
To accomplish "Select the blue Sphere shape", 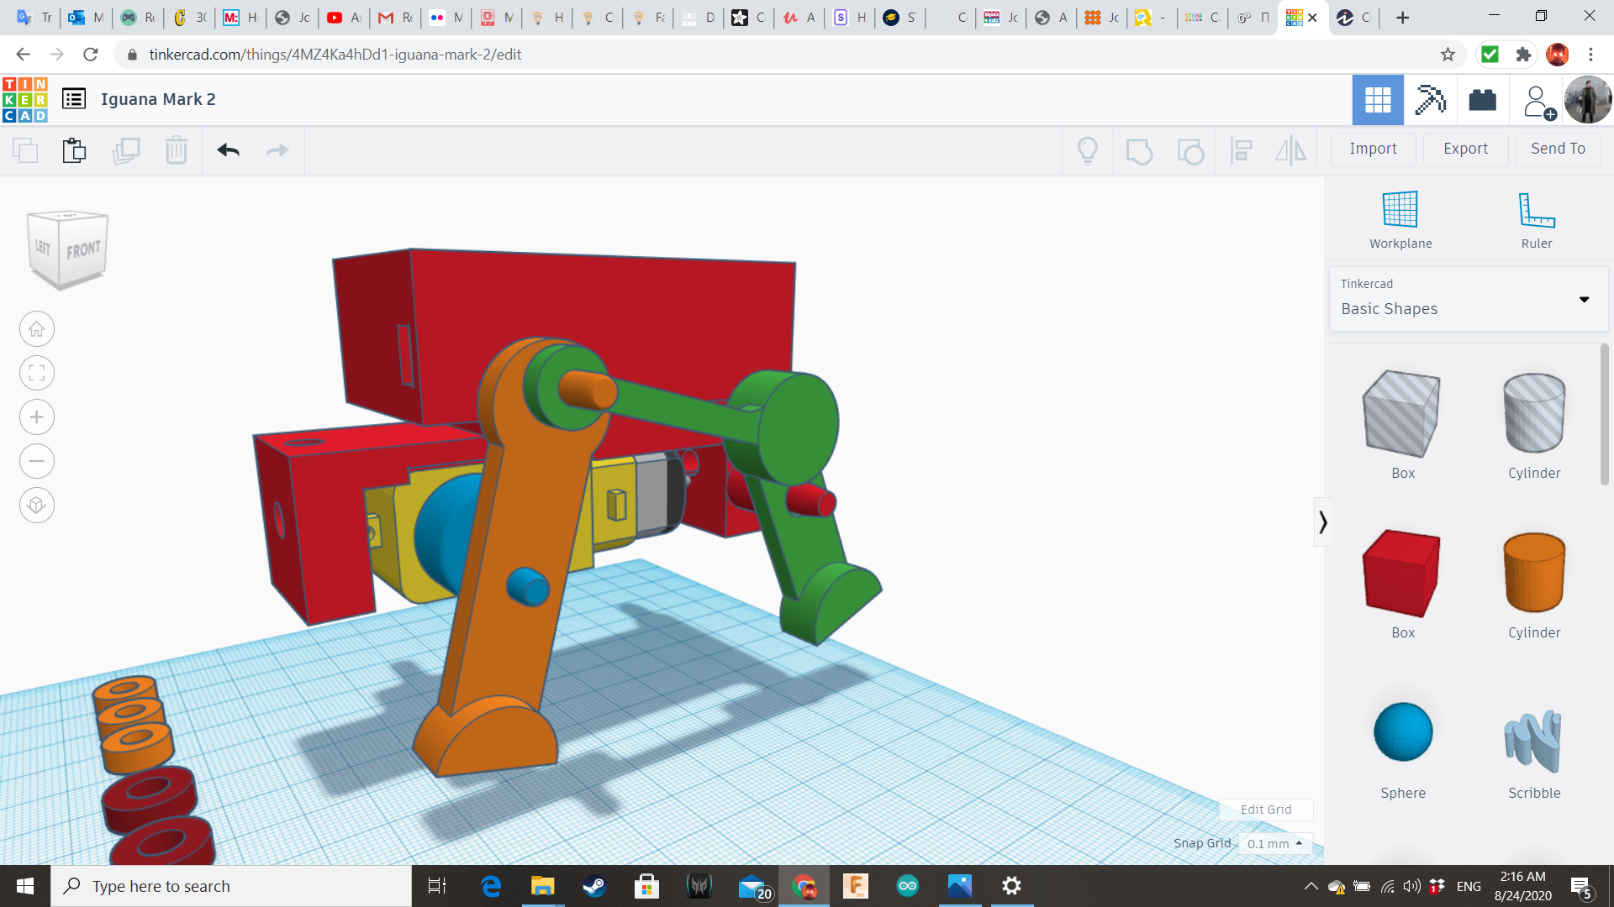I will click(x=1403, y=732).
